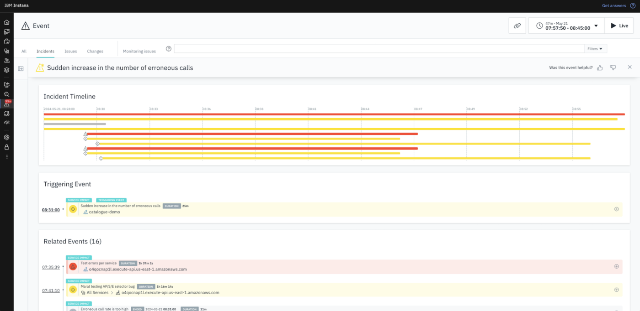Expand the Test errors per service event
640x311 pixels.
[616, 266]
